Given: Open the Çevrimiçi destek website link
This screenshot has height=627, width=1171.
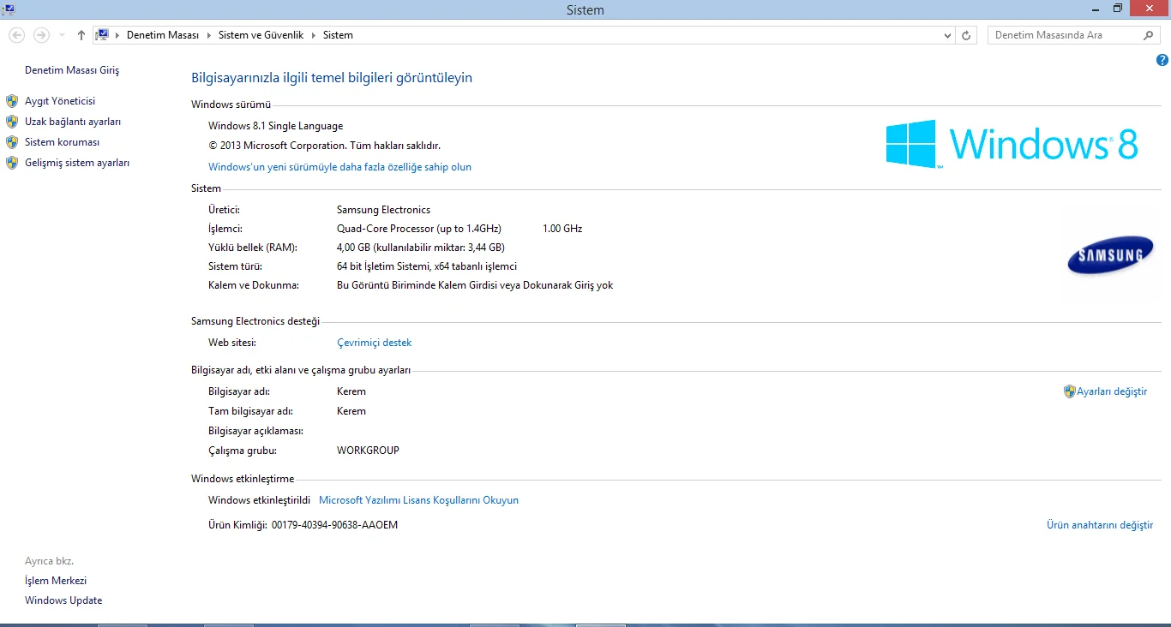Looking at the screenshot, I should pyautogui.click(x=375, y=343).
